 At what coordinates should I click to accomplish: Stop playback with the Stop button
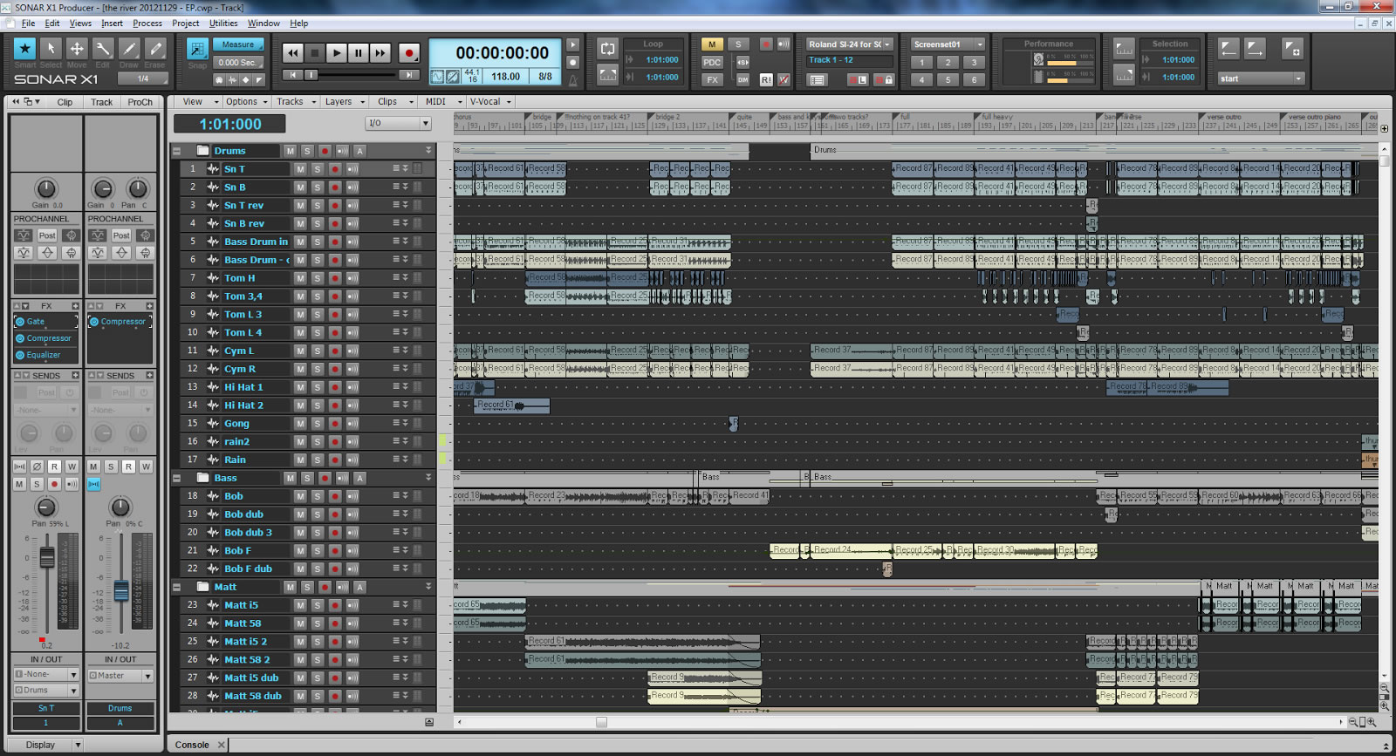click(315, 53)
